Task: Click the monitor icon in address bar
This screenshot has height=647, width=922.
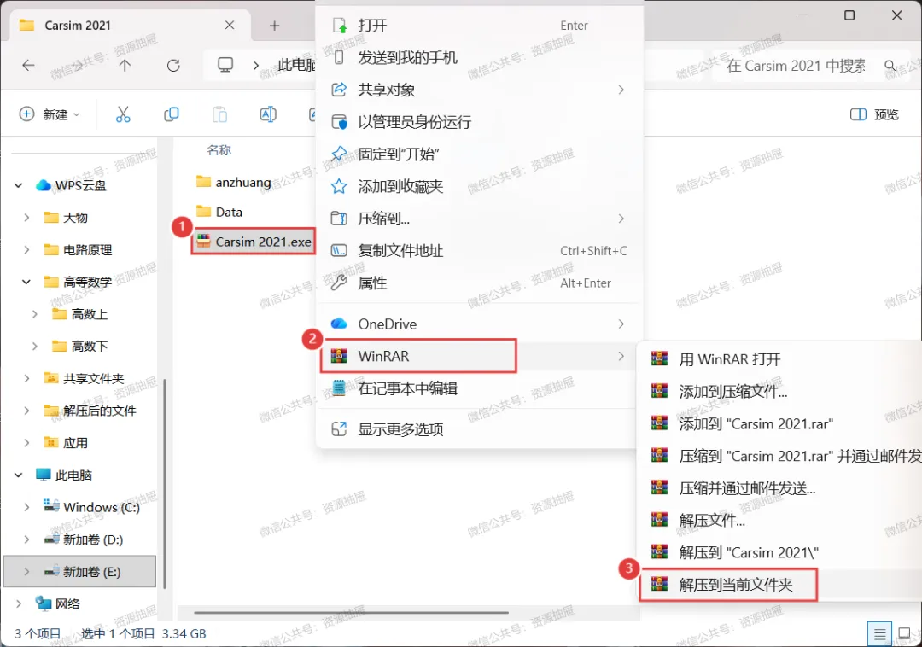Action: click(x=225, y=65)
